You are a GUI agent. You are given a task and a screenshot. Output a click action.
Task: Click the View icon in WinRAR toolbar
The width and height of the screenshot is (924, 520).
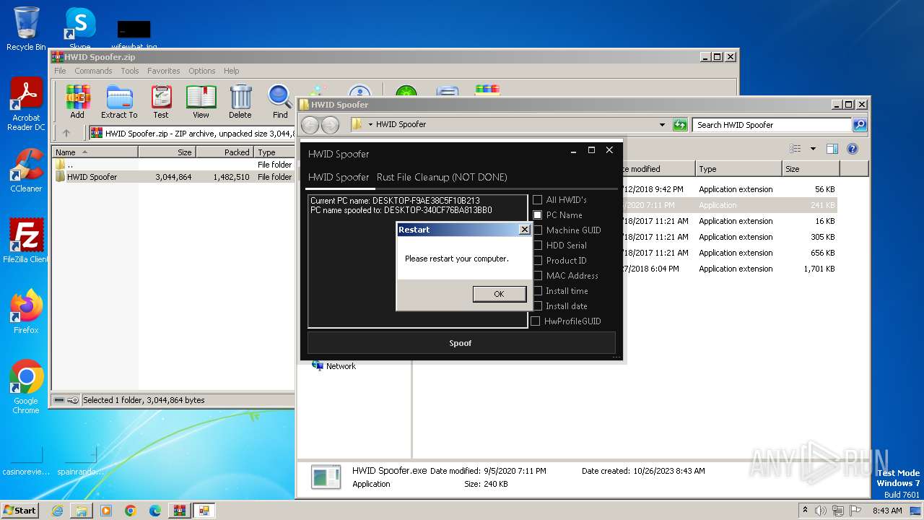(201, 102)
